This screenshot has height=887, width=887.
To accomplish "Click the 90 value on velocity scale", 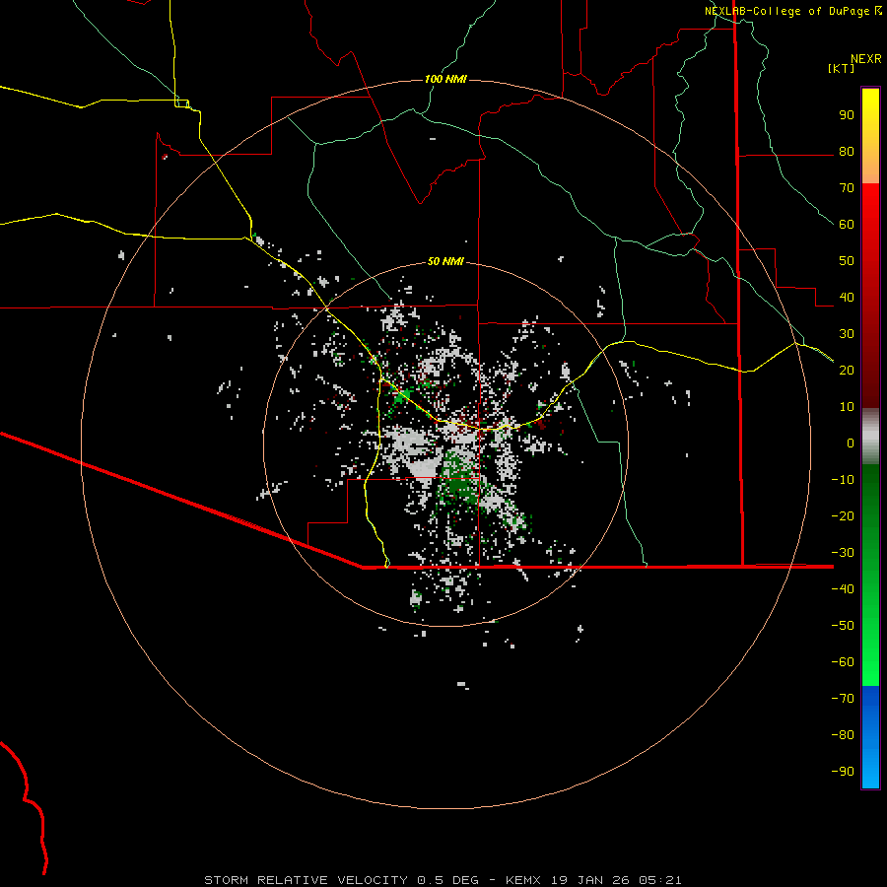I will point(847,115).
